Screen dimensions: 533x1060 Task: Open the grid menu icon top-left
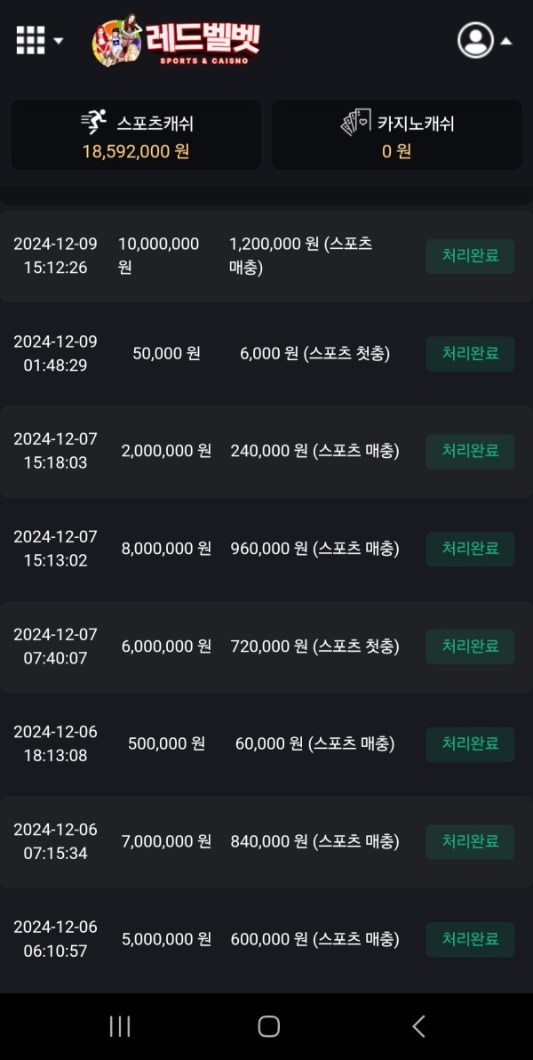(x=29, y=39)
